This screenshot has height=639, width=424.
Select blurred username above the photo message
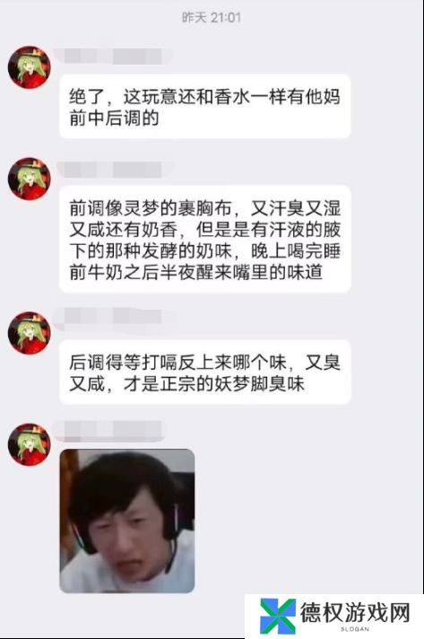point(110,431)
